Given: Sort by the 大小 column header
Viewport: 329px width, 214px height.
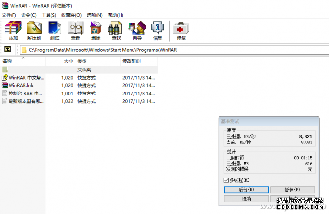Looking at the screenshot, I should [60, 61].
